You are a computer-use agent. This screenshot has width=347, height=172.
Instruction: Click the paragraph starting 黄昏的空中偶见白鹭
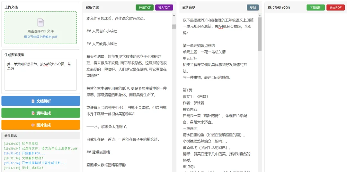[x=127, y=92]
